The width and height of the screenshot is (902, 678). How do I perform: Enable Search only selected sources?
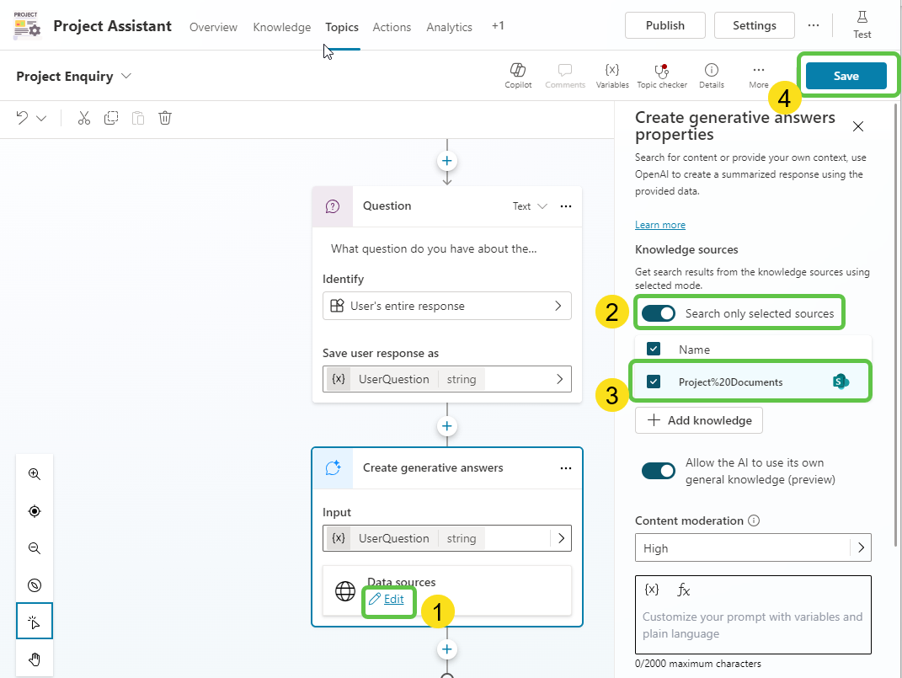[x=658, y=312]
